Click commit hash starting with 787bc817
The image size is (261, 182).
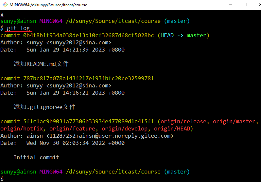click(x=88, y=78)
